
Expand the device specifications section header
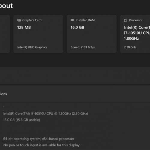(75, 94)
